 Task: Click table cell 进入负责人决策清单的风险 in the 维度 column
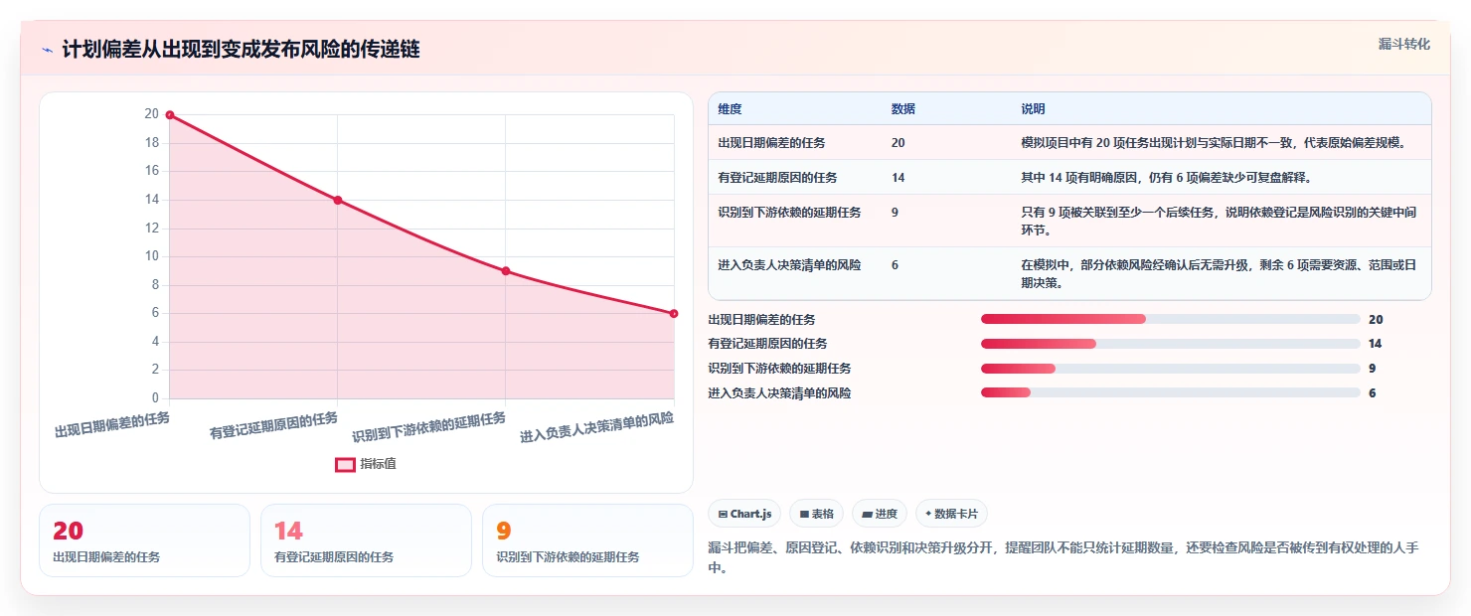pos(789,265)
